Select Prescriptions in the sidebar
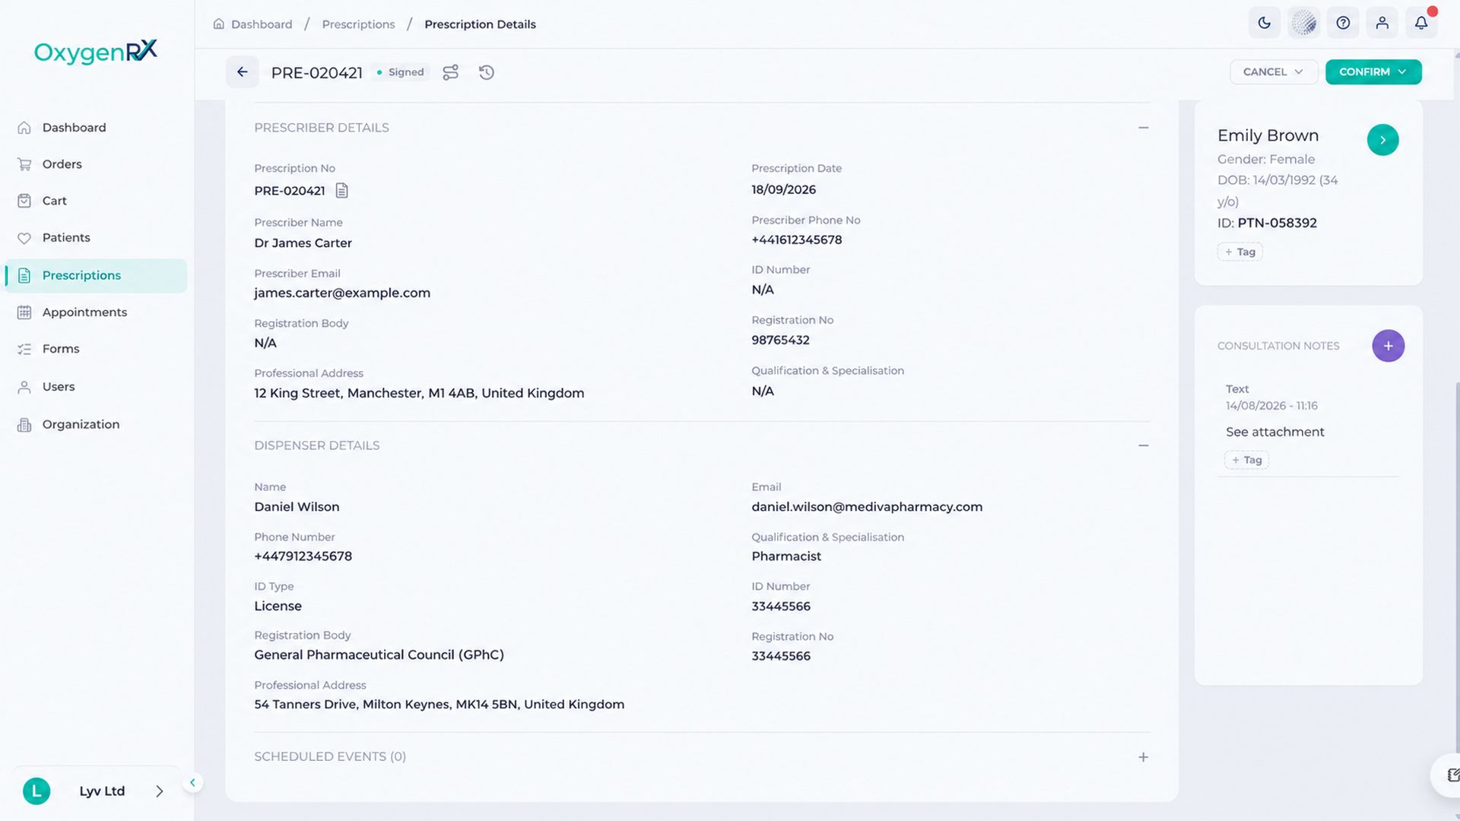 click(96, 275)
